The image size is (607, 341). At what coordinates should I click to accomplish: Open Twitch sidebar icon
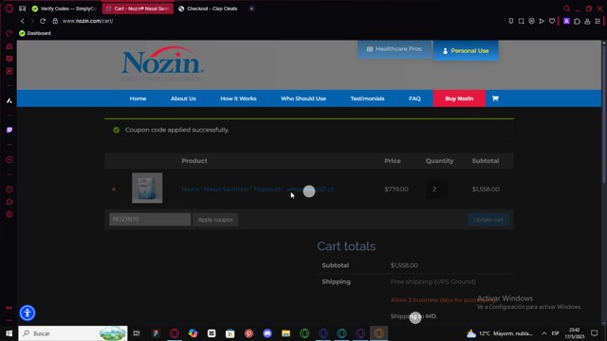[9, 130]
